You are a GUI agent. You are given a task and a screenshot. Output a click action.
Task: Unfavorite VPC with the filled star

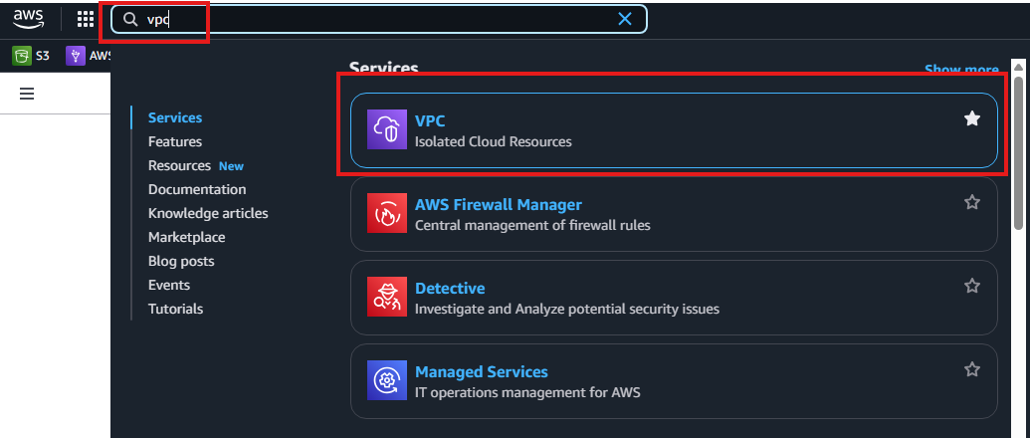[x=972, y=118]
